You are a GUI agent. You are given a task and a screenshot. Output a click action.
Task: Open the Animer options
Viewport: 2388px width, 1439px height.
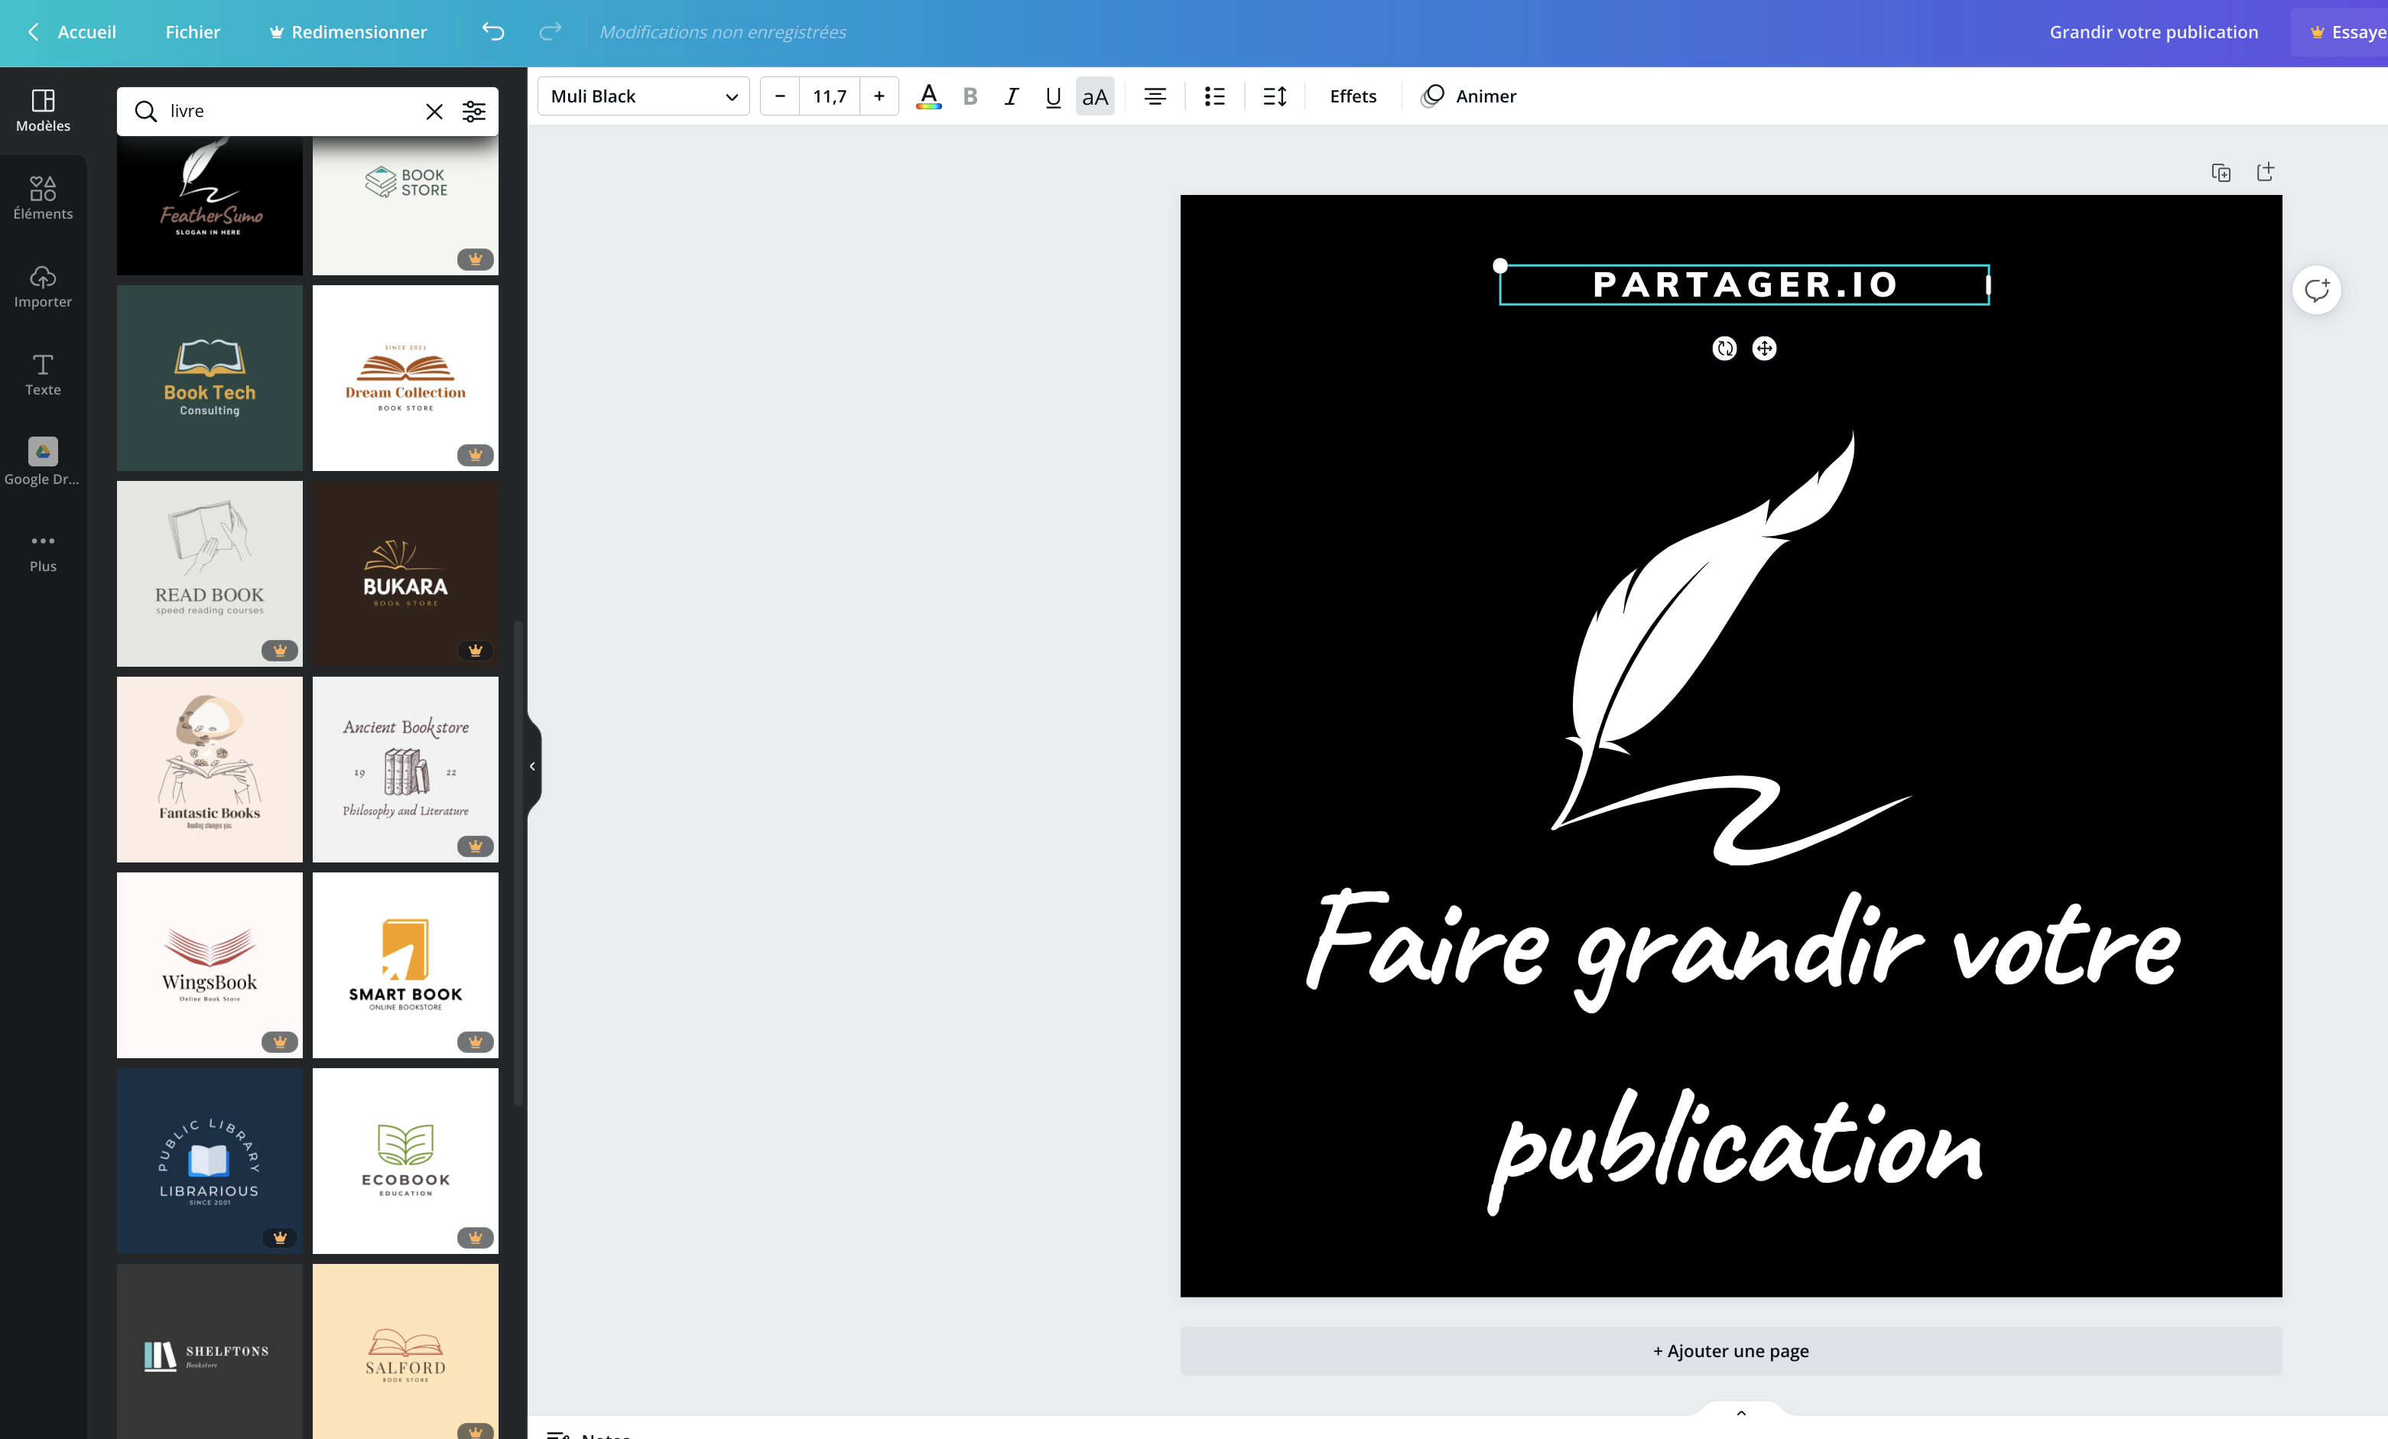(1468, 96)
